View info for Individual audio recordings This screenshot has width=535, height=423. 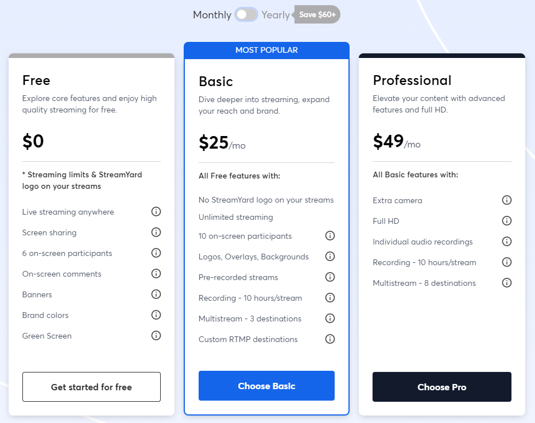[506, 241]
